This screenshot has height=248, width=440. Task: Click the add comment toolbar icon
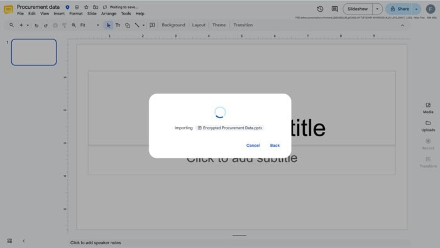pos(152,25)
